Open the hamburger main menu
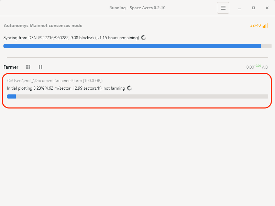Image resolution: width=275 pixels, height=206 pixels. tap(223, 8)
